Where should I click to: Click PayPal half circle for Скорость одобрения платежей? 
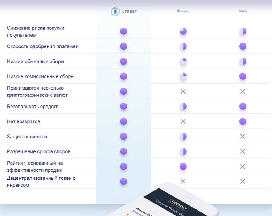pos(183,46)
